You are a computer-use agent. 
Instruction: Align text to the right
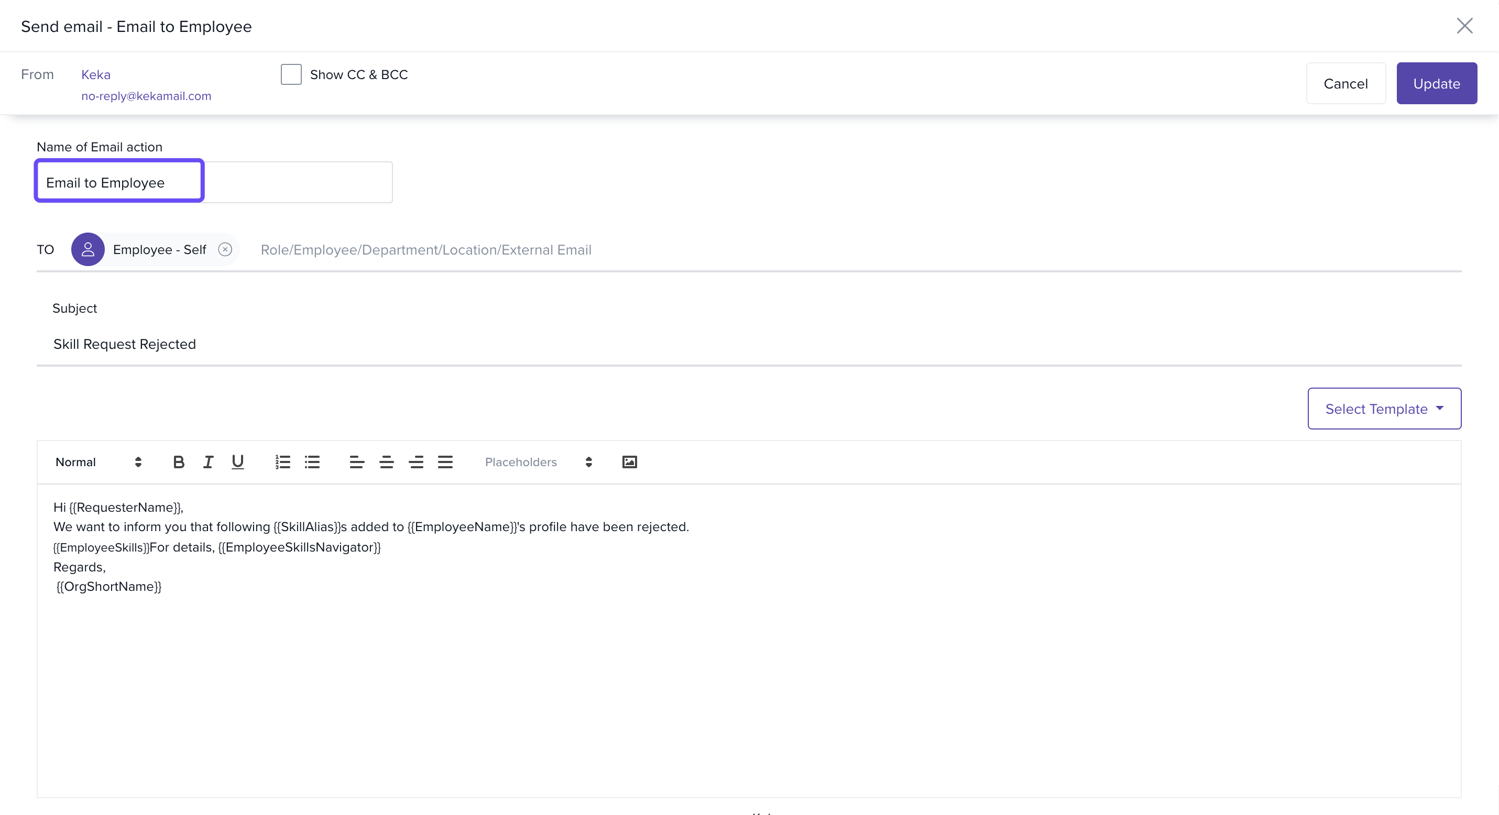pyautogui.click(x=416, y=462)
